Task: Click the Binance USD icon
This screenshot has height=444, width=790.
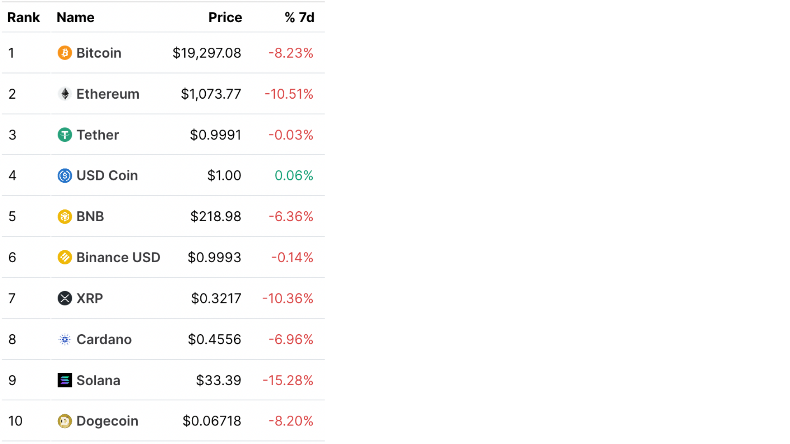Action: pos(65,257)
